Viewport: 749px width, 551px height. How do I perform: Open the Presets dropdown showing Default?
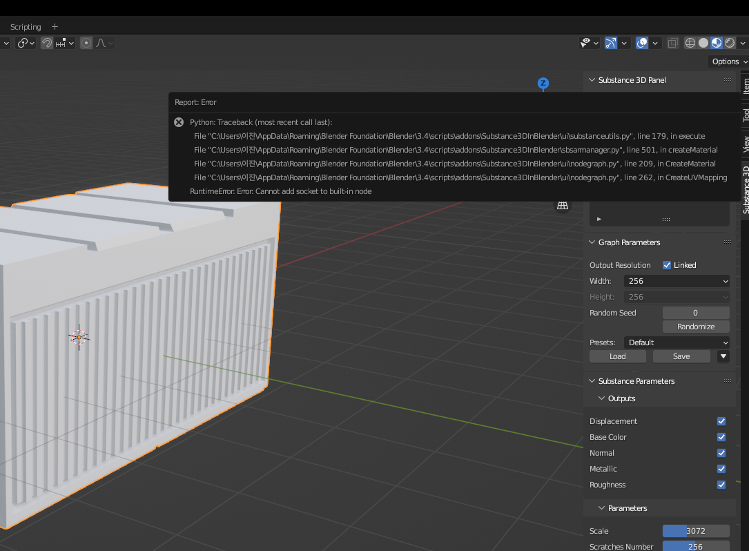coord(676,342)
